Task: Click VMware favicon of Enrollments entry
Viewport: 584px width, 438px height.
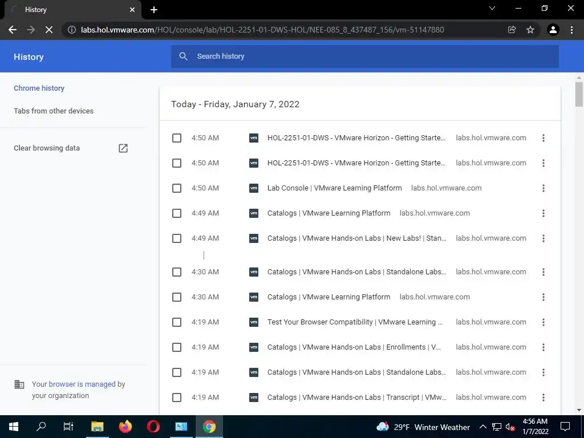Action: [x=254, y=347]
